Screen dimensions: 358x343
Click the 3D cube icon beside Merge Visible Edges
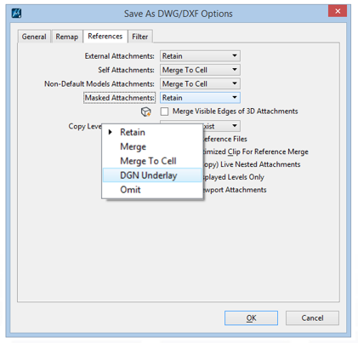146,111
